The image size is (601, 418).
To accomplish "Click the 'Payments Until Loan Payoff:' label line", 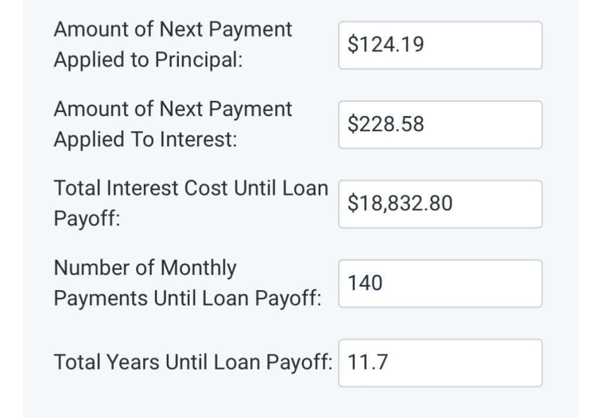I will (x=187, y=298).
